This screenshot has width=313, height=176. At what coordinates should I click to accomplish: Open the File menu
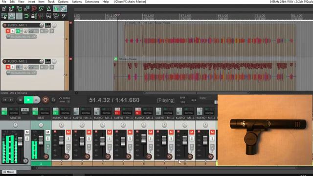click(x=4, y=2)
